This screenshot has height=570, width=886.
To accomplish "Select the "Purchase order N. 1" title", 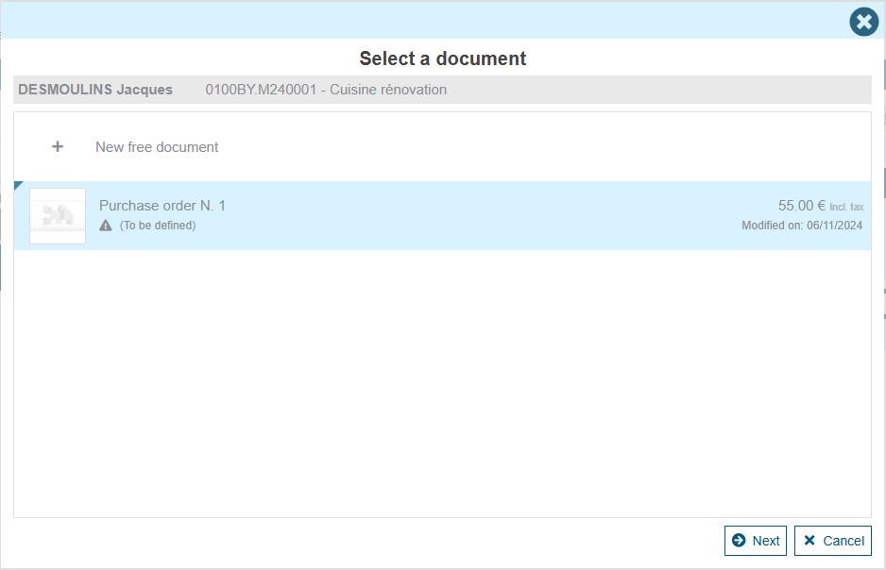I will tap(162, 206).
